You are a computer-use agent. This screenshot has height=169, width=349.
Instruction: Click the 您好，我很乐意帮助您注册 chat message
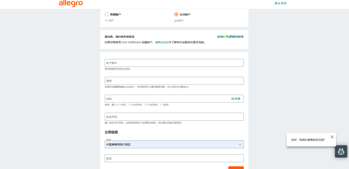point(308,140)
